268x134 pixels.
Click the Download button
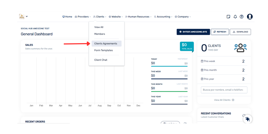[x=240, y=32]
